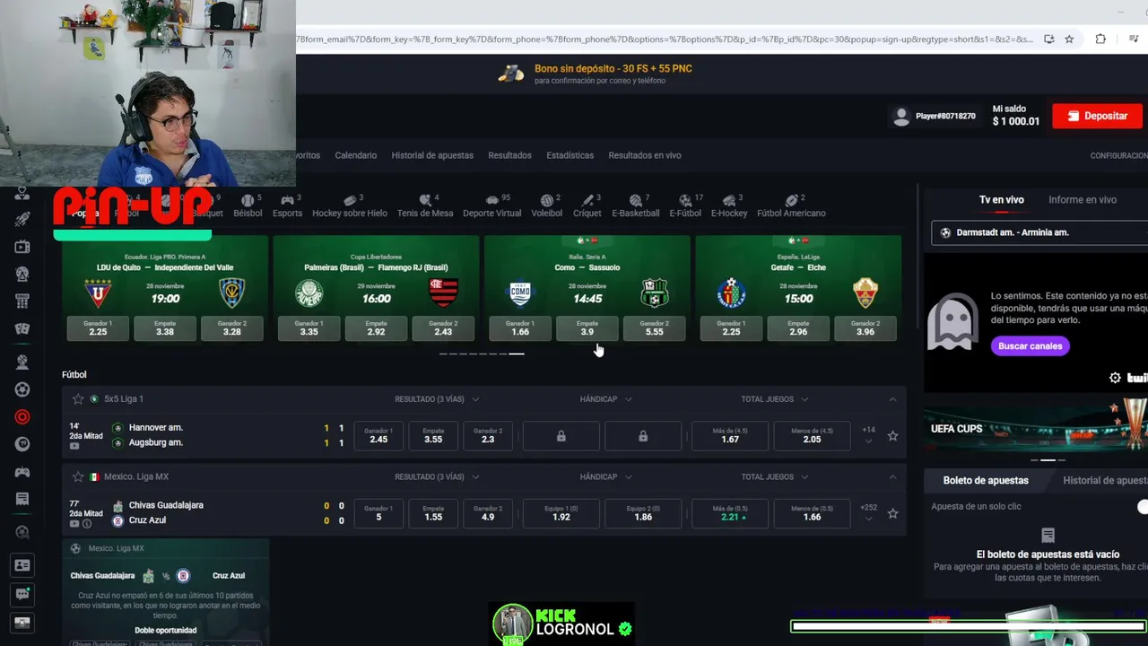This screenshot has height=646, width=1148.
Task: Open the Calendario menu item
Action: (356, 155)
